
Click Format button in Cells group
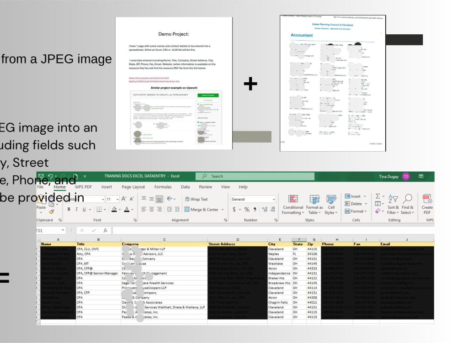pos(356,211)
